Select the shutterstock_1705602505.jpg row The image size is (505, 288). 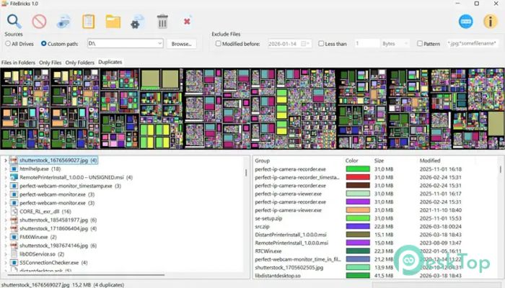(x=375, y=267)
